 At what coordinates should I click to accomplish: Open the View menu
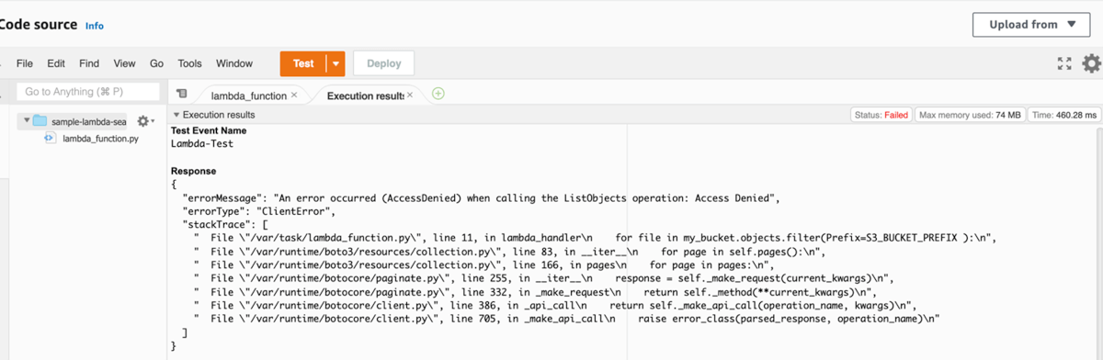tap(125, 63)
